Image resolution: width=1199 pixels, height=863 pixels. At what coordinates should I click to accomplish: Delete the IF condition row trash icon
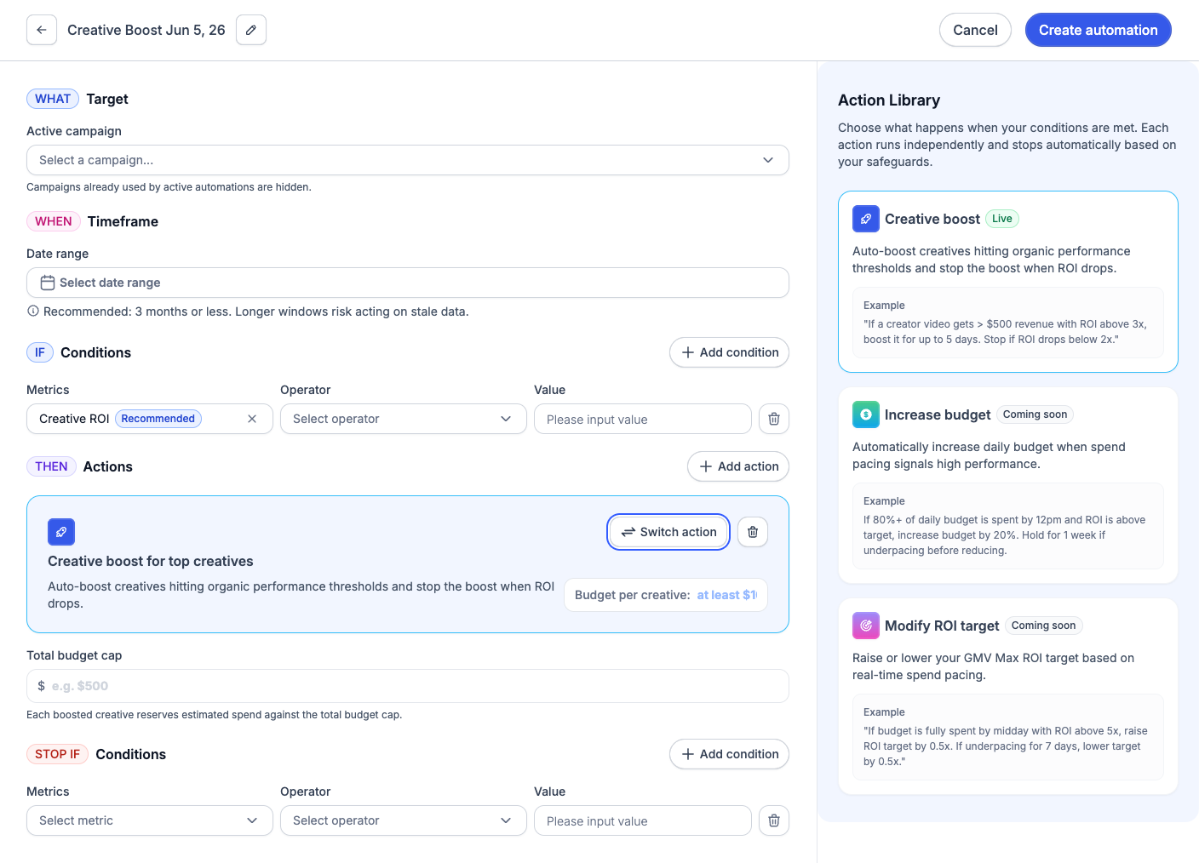click(774, 419)
